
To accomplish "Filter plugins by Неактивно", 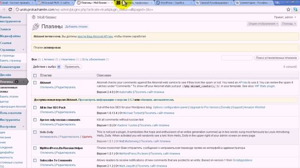I will coord(68,59).
